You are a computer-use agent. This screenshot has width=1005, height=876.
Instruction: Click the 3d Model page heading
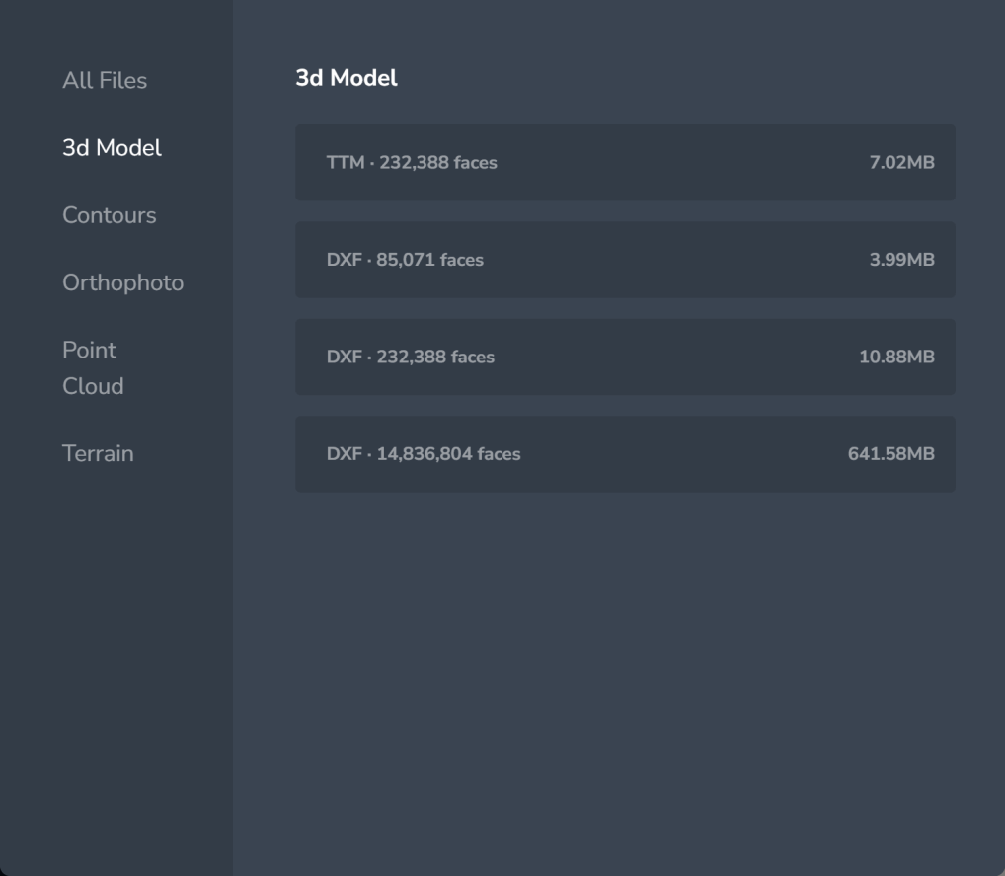[345, 77]
